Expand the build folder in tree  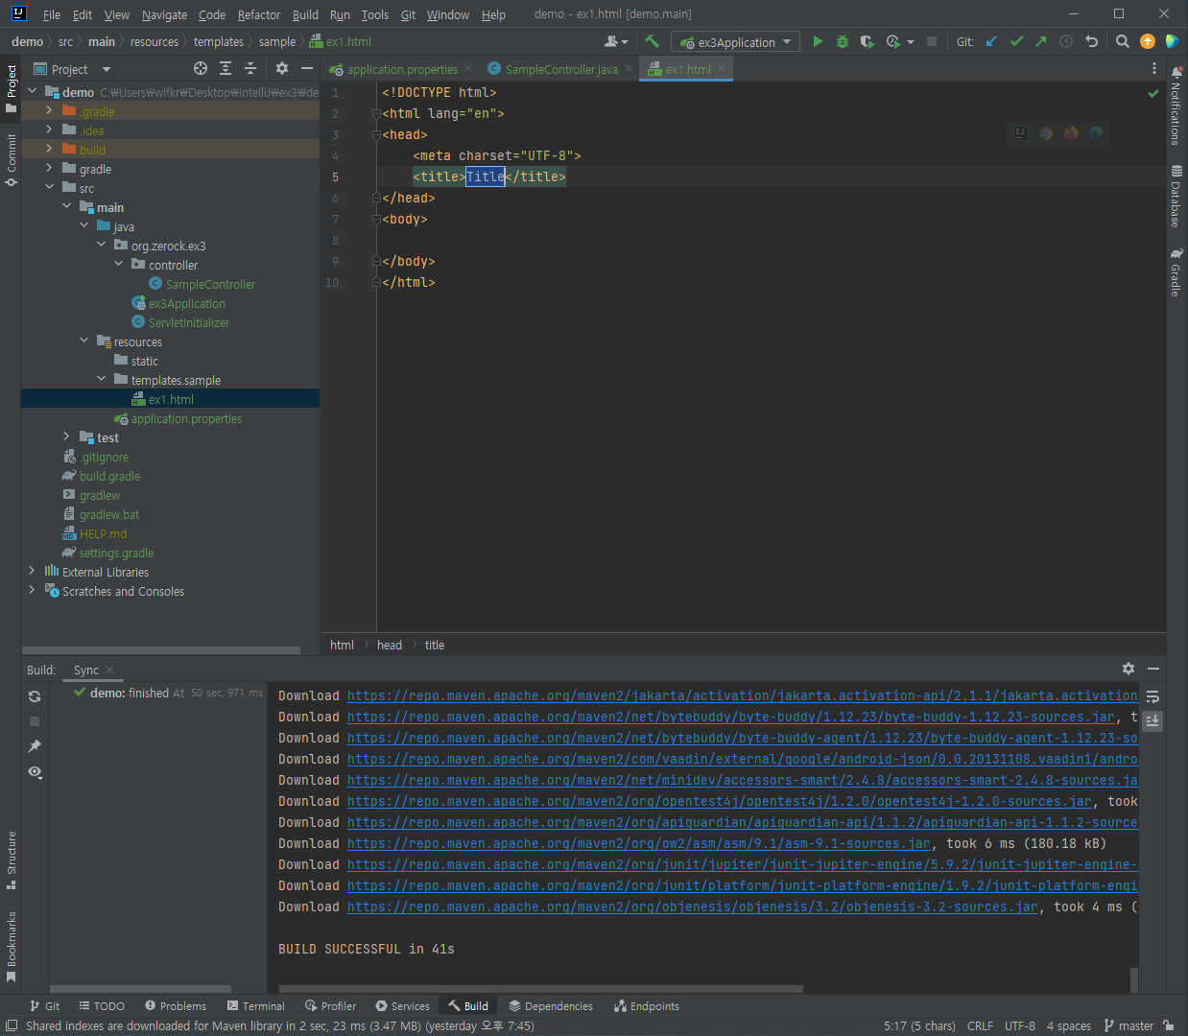pyautogui.click(x=49, y=149)
